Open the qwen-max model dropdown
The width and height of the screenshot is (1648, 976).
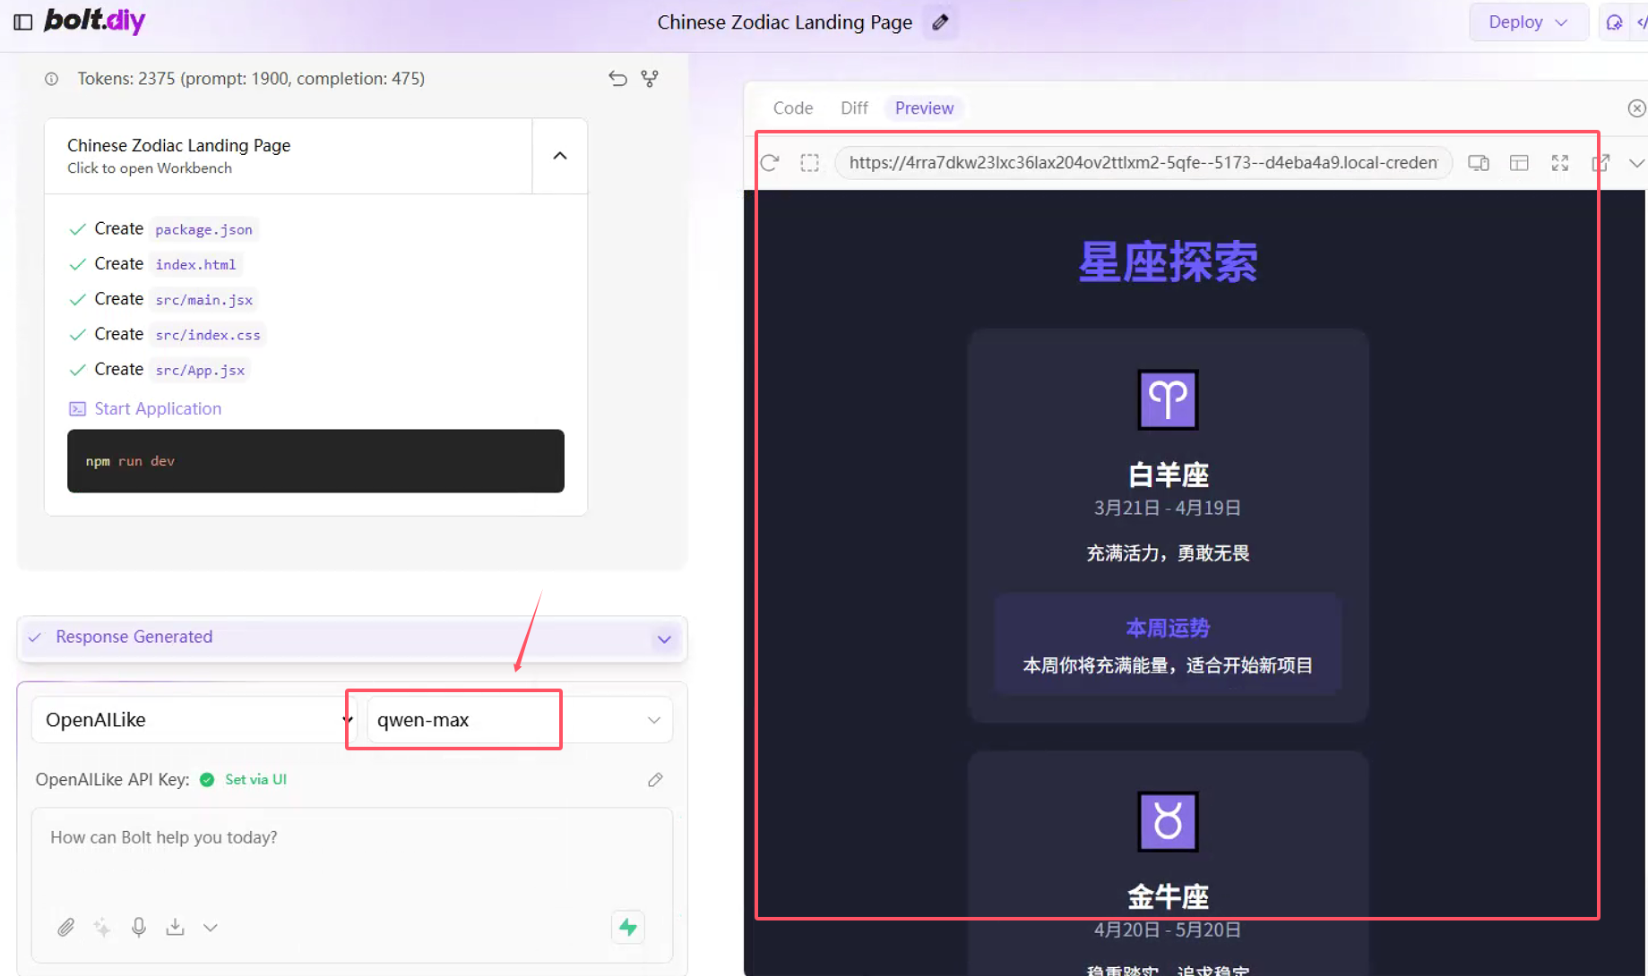coord(520,720)
